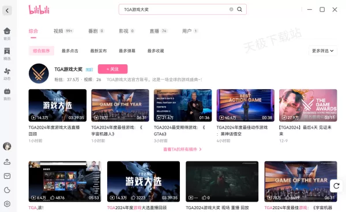Expand the 更多筛选 dropdown

(323, 51)
